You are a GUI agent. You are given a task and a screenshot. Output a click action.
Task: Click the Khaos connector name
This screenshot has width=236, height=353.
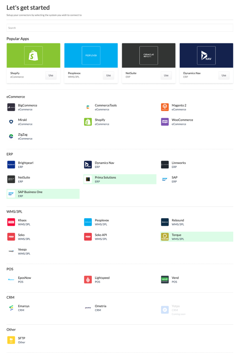pyautogui.click(x=22, y=220)
